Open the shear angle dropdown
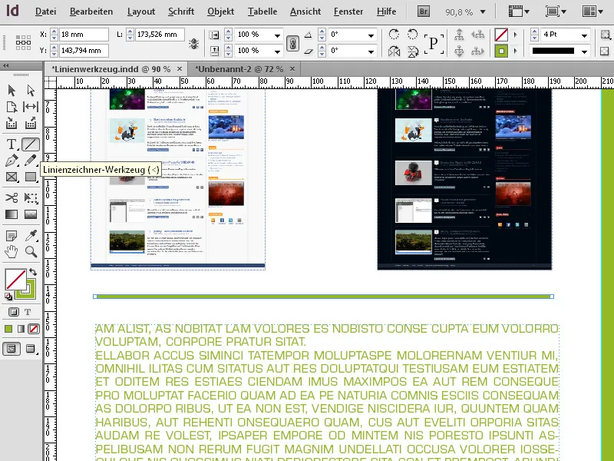614x461 pixels. [371, 51]
